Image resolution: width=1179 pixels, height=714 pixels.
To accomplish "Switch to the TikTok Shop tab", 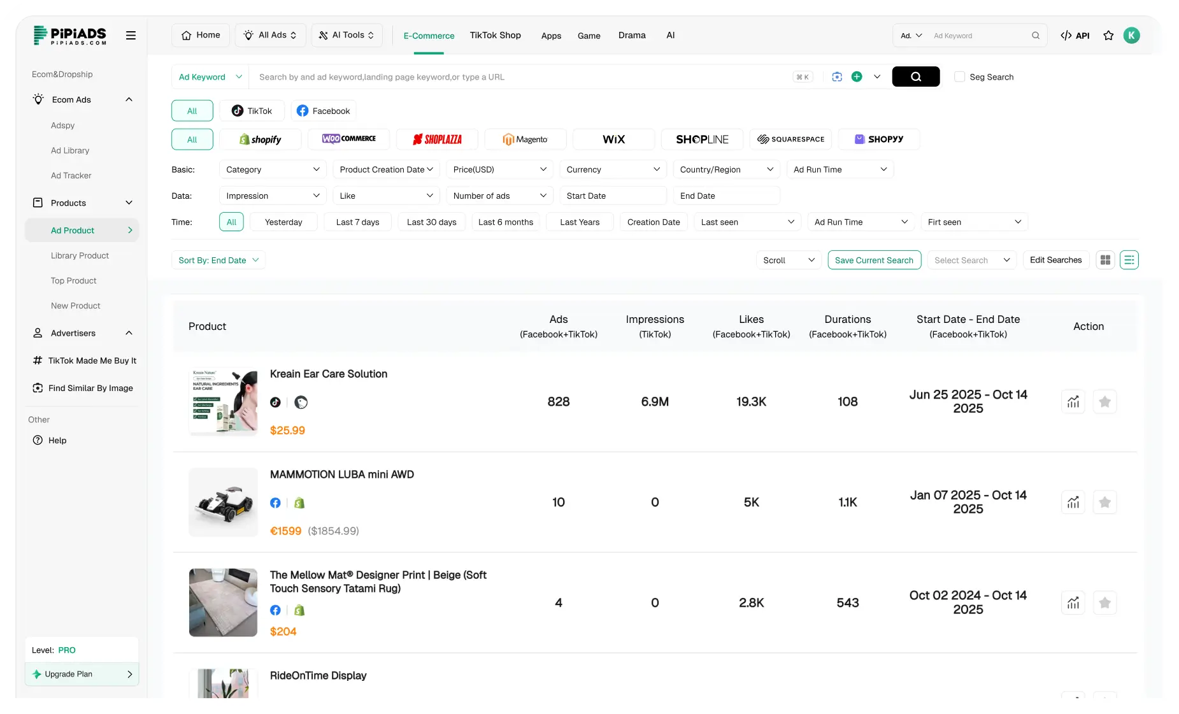I will (496, 35).
